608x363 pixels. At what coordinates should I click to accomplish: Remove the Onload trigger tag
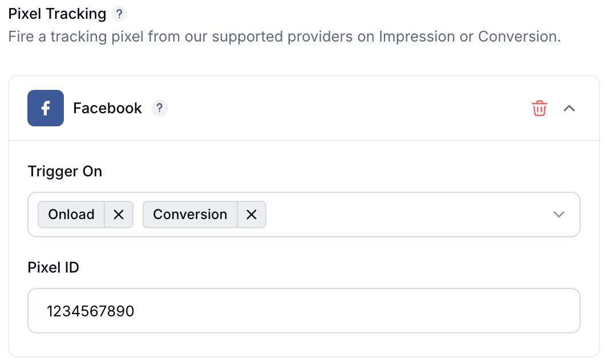(119, 214)
